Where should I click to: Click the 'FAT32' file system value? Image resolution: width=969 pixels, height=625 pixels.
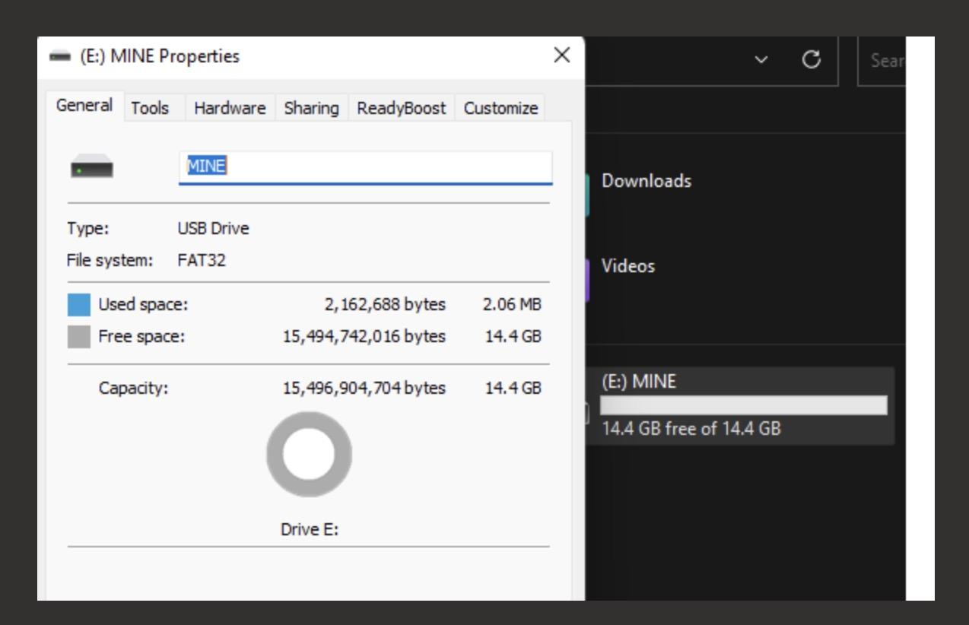pyautogui.click(x=202, y=260)
